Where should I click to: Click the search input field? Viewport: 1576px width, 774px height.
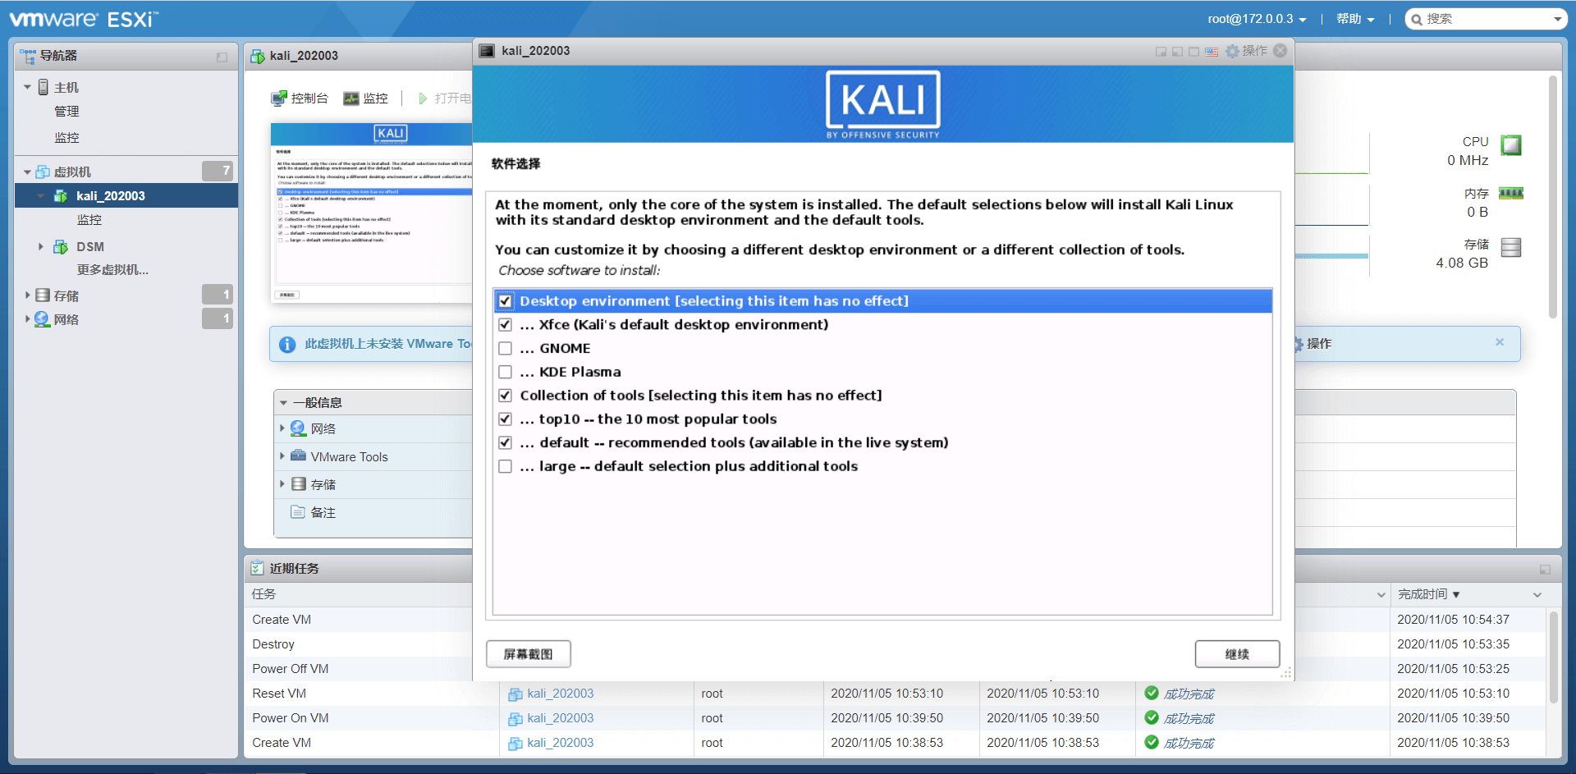[1487, 19]
